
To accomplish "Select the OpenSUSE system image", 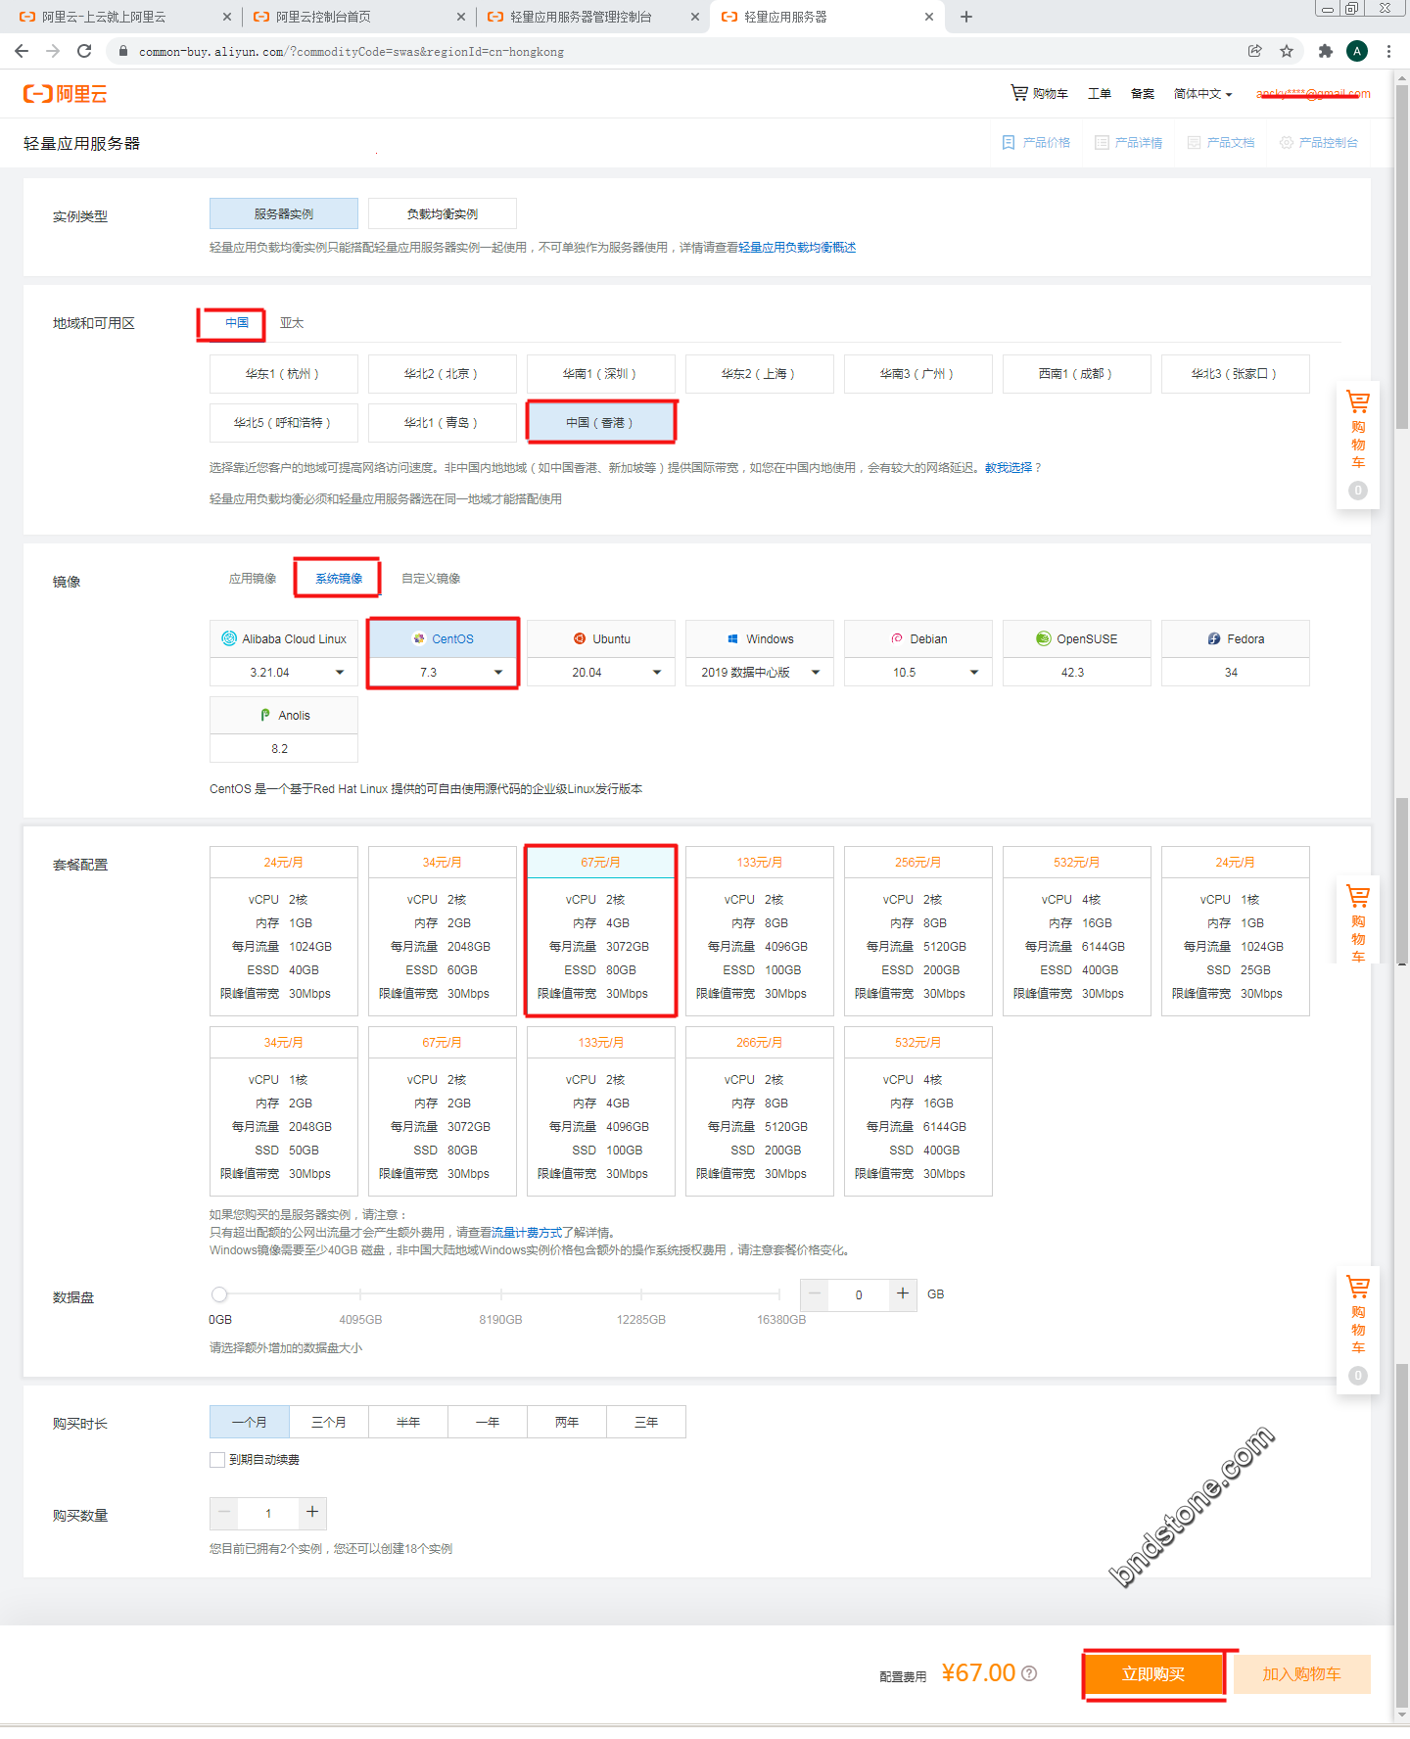I will point(1077,638).
